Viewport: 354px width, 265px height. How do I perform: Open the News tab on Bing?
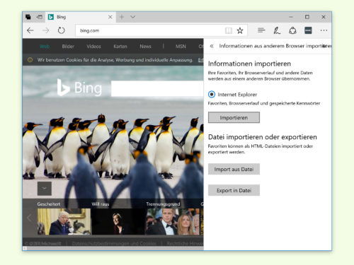[x=145, y=47]
